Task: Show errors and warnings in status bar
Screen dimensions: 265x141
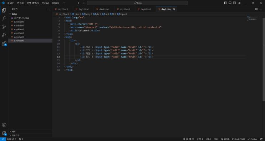Action: [12, 139]
